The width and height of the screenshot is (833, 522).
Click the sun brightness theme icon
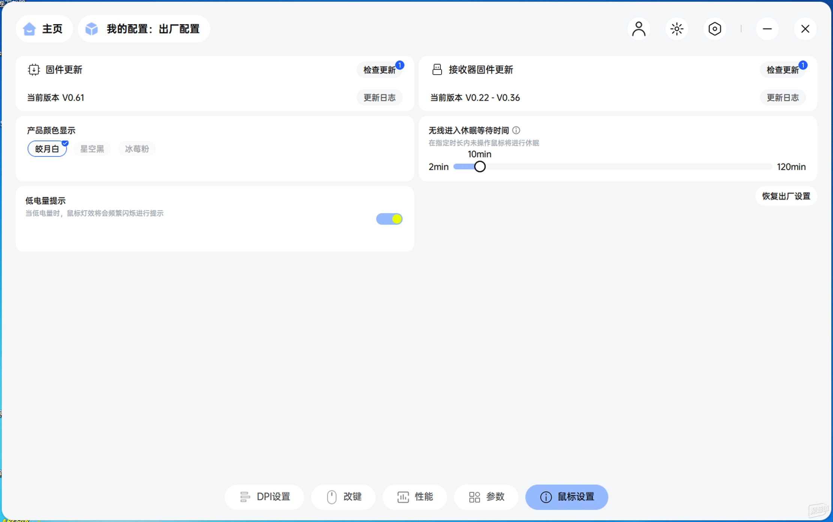tap(677, 29)
